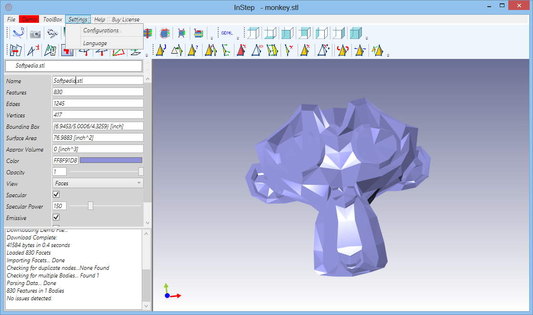Open the Help menu
This screenshot has width=533, height=315.
click(x=99, y=19)
